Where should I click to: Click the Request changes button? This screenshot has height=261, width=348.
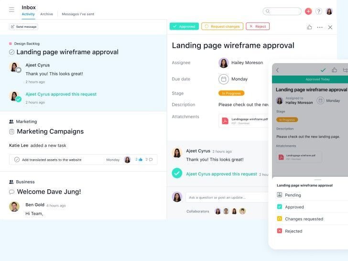pyautogui.click(x=222, y=26)
